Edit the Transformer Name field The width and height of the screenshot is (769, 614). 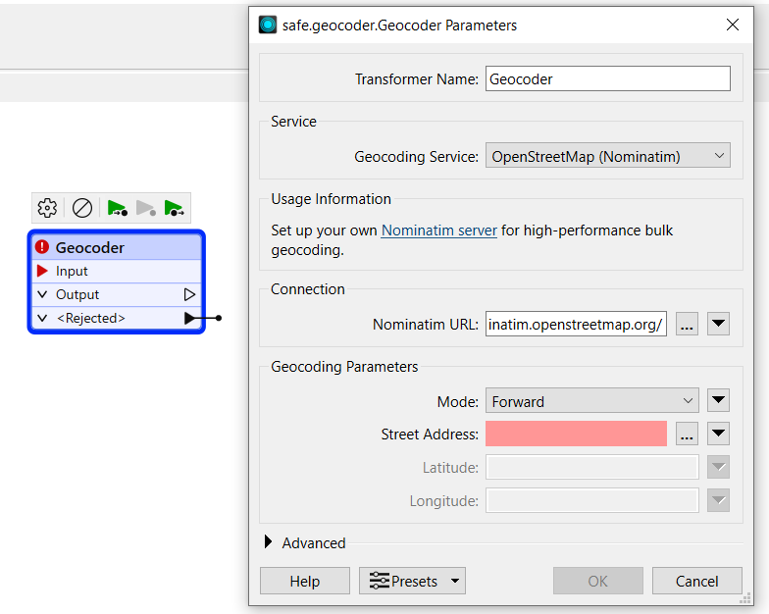pos(608,78)
